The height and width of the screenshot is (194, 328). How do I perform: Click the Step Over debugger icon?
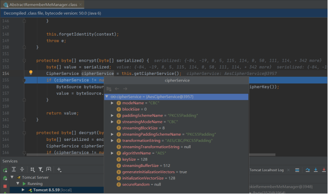pyautogui.click(x=308, y=170)
